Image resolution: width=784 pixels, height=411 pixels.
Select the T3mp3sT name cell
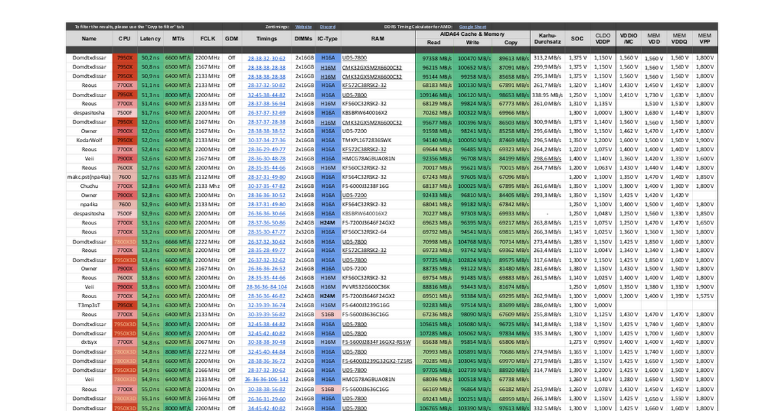point(89,305)
